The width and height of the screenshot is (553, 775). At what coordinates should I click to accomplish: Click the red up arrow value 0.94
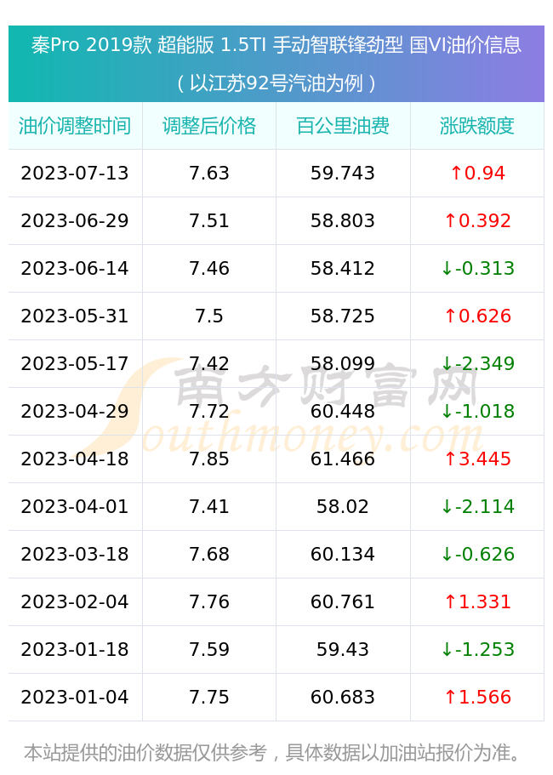[x=478, y=173]
